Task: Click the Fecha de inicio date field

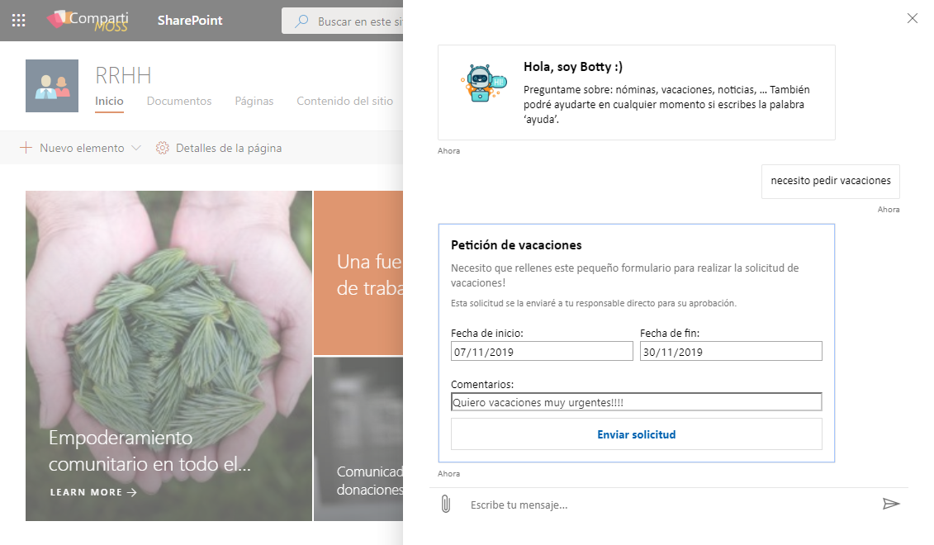Action: click(542, 352)
